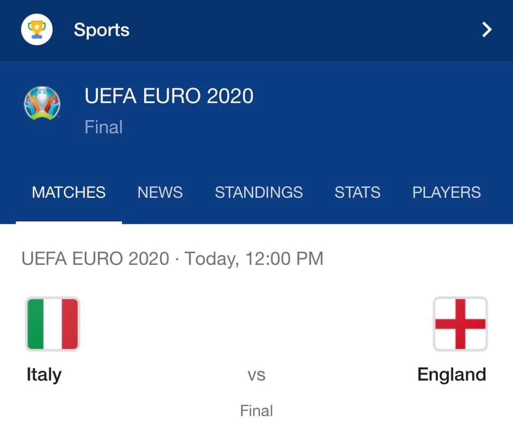This screenshot has height=434, width=513.
Task: Select the Italy flag icon
Action: 53,324
